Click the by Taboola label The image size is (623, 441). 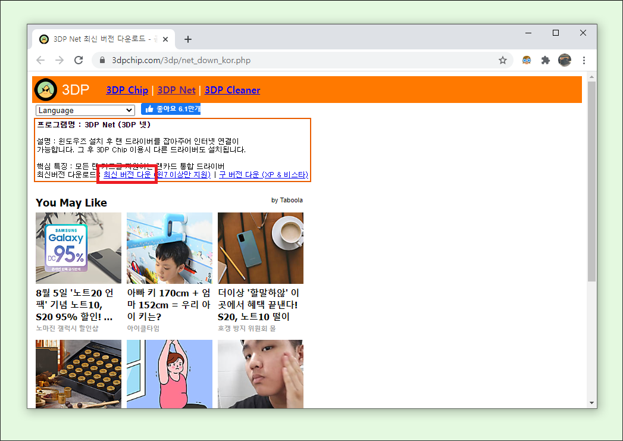(287, 200)
